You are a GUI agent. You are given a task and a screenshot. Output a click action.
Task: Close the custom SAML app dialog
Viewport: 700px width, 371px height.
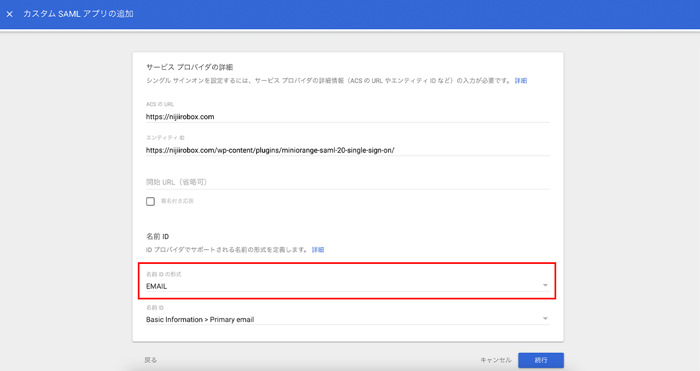point(9,14)
